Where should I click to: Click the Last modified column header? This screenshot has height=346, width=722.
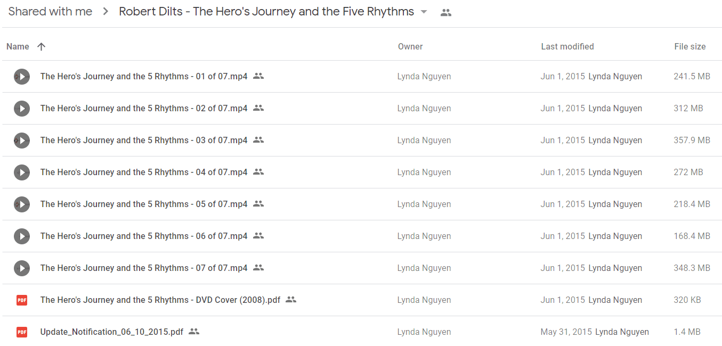coord(567,47)
